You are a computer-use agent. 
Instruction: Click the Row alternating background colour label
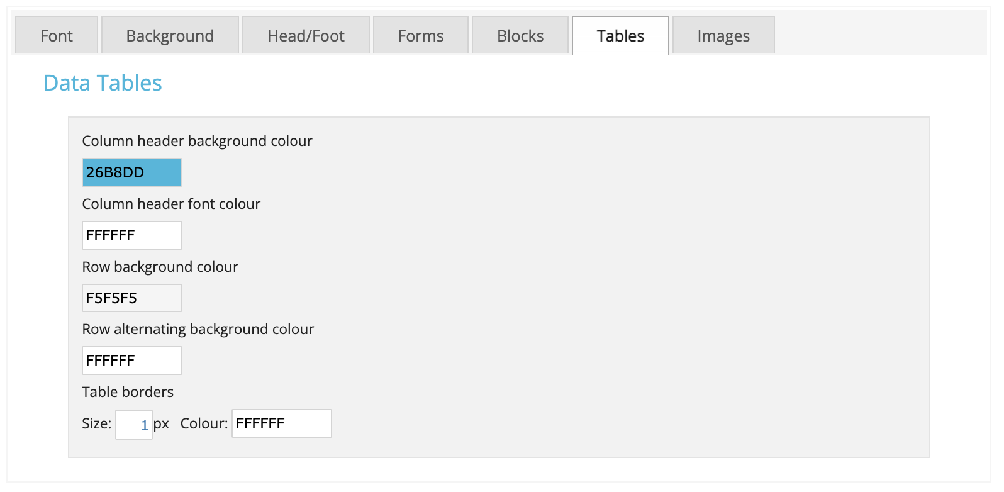198,329
